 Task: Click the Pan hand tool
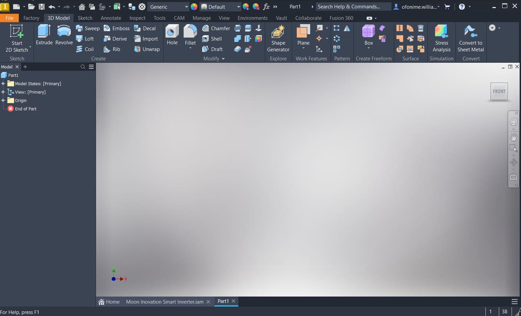[513, 137]
